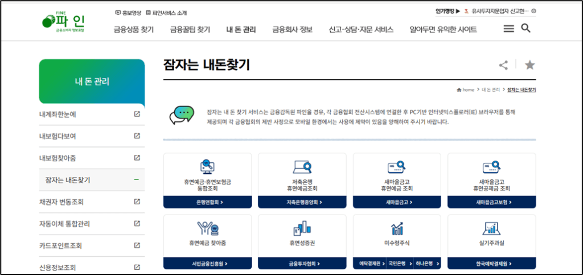Click the 저축은행 휴면예금조회 laptop icon
Image resolution: width=583 pixels, height=275 pixels.
(x=302, y=167)
